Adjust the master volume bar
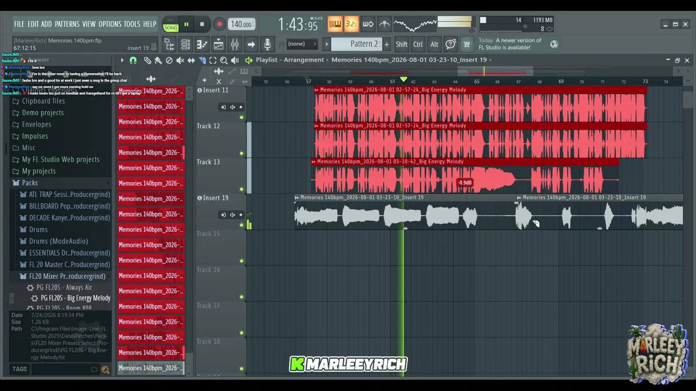 click(x=455, y=22)
